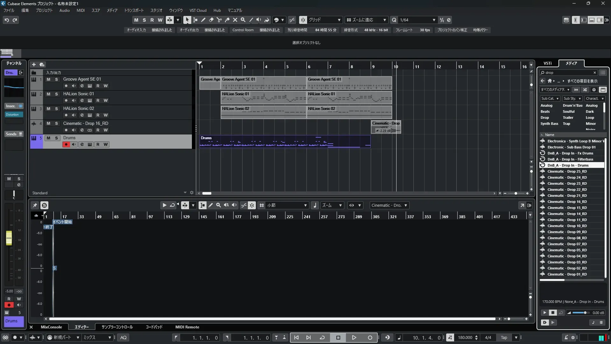The image size is (611, 344).
Task: Adjust the media preview volume slider
Action: tap(585, 313)
